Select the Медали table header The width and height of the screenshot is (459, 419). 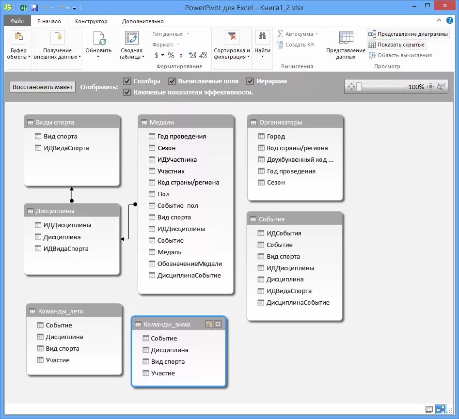coord(186,122)
